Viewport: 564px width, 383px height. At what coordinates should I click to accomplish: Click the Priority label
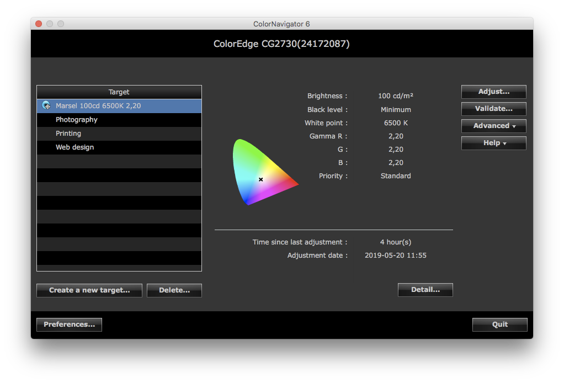click(333, 176)
